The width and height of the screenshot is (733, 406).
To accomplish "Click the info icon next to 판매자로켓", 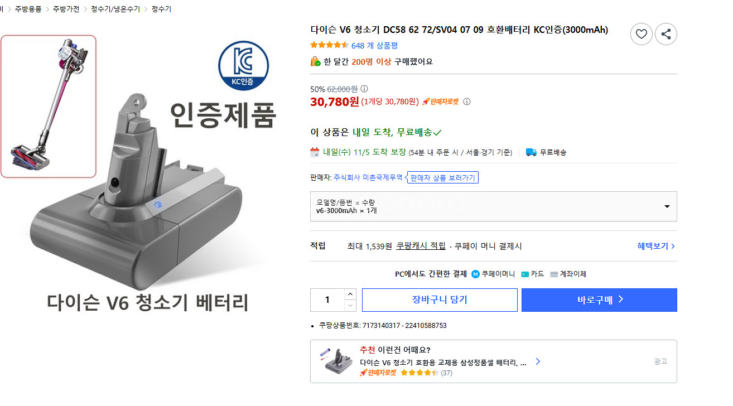I will 467,101.
